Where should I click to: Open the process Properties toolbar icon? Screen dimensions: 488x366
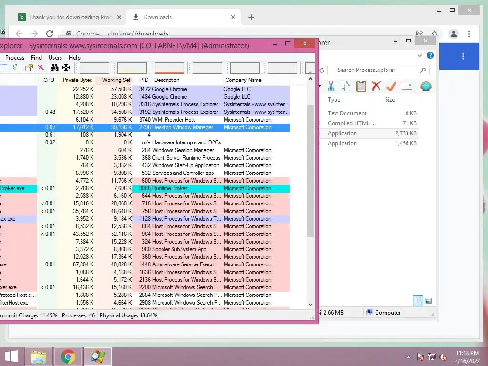pos(29,68)
